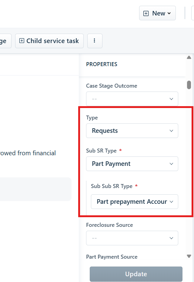The image size is (194, 282).
Task: Click the plus icon beside Child service task
Action: pos(22,41)
